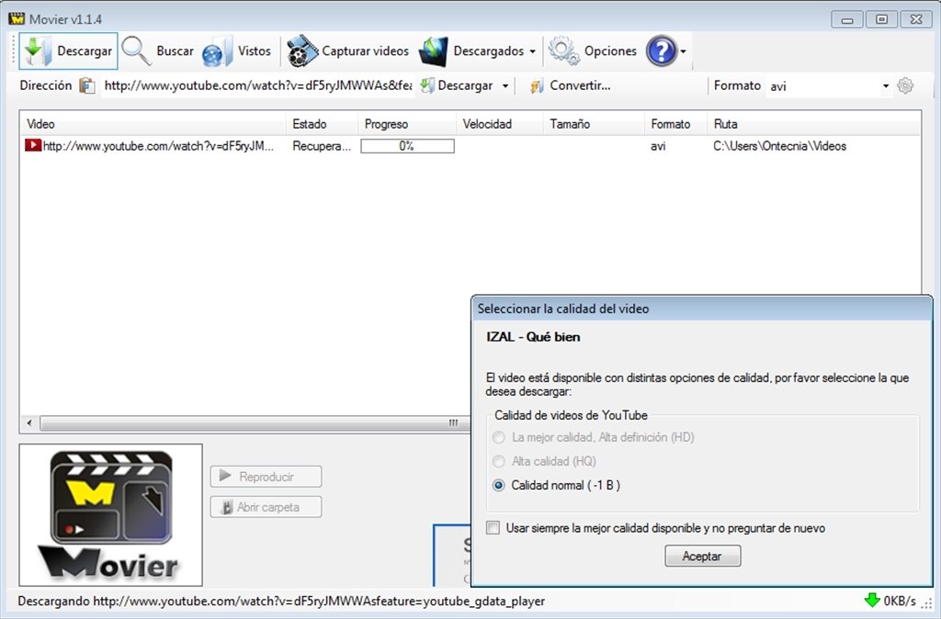Click the Recupera... status cell
The width and height of the screenshot is (941, 619).
(322, 146)
